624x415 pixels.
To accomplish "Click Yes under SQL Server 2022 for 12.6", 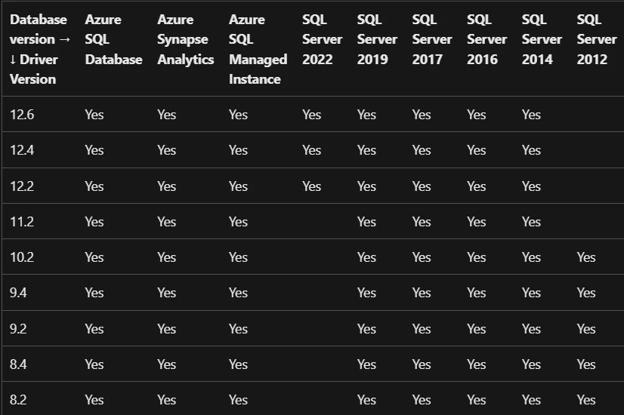I will [x=311, y=115].
